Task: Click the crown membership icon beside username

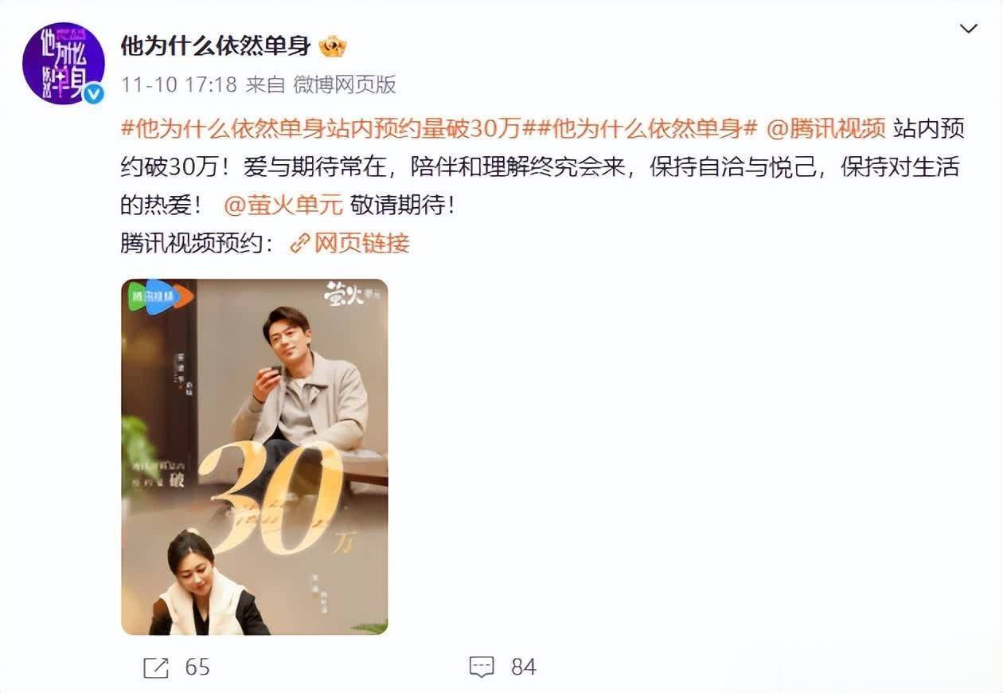Action: (x=332, y=46)
